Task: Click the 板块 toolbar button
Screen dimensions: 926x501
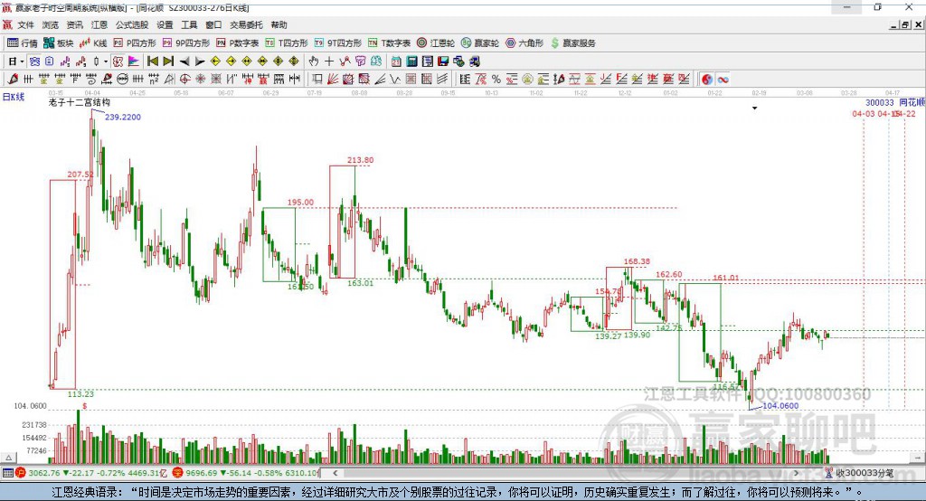Action: (x=59, y=43)
